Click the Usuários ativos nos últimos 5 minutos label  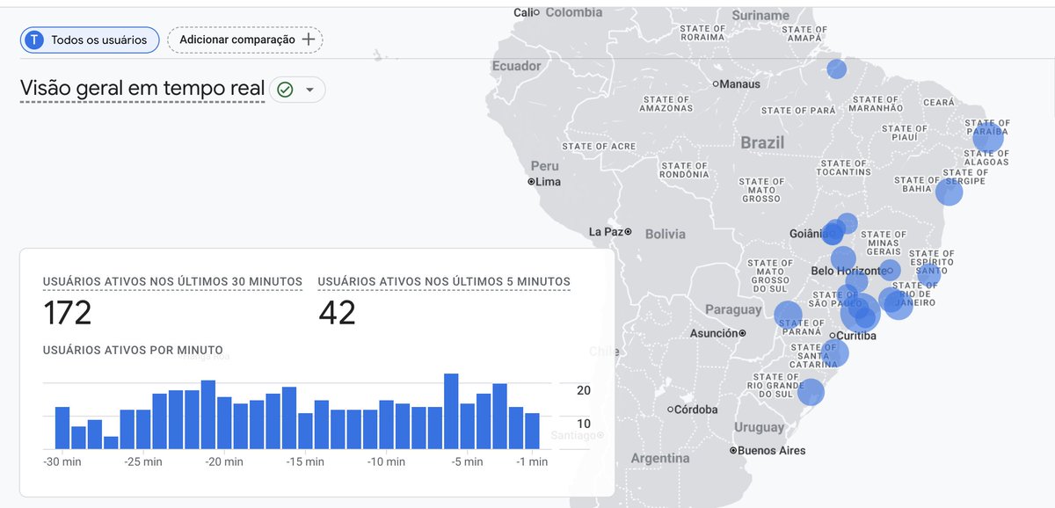click(x=444, y=282)
